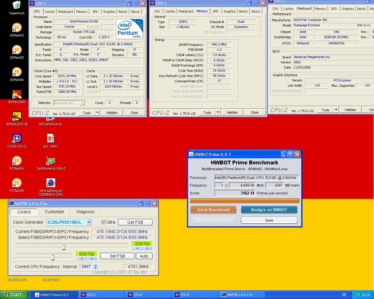Open SPD tab in Memory CPU-Z window
374x299 pixels.
pyautogui.click(x=216, y=11)
